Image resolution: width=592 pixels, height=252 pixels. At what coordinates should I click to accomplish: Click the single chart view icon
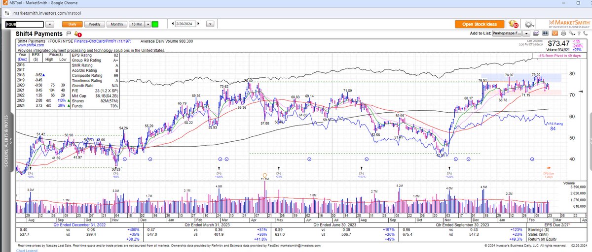(x=535, y=33)
